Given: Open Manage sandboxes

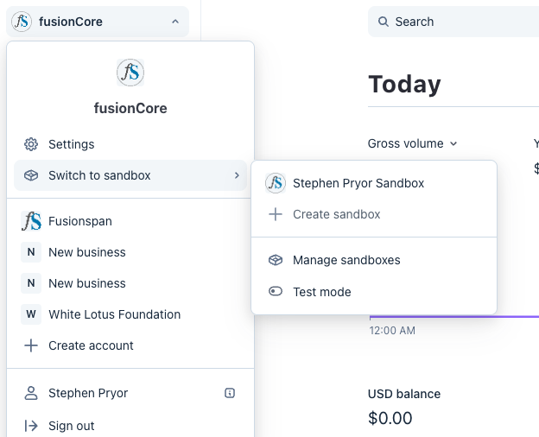Looking at the screenshot, I should pyautogui.click(x=374, y=260).
